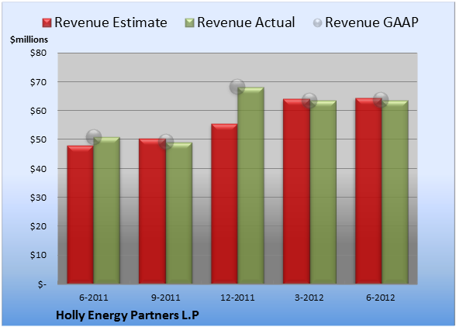Select the 9-2011 quarter label

pos(166,298)
